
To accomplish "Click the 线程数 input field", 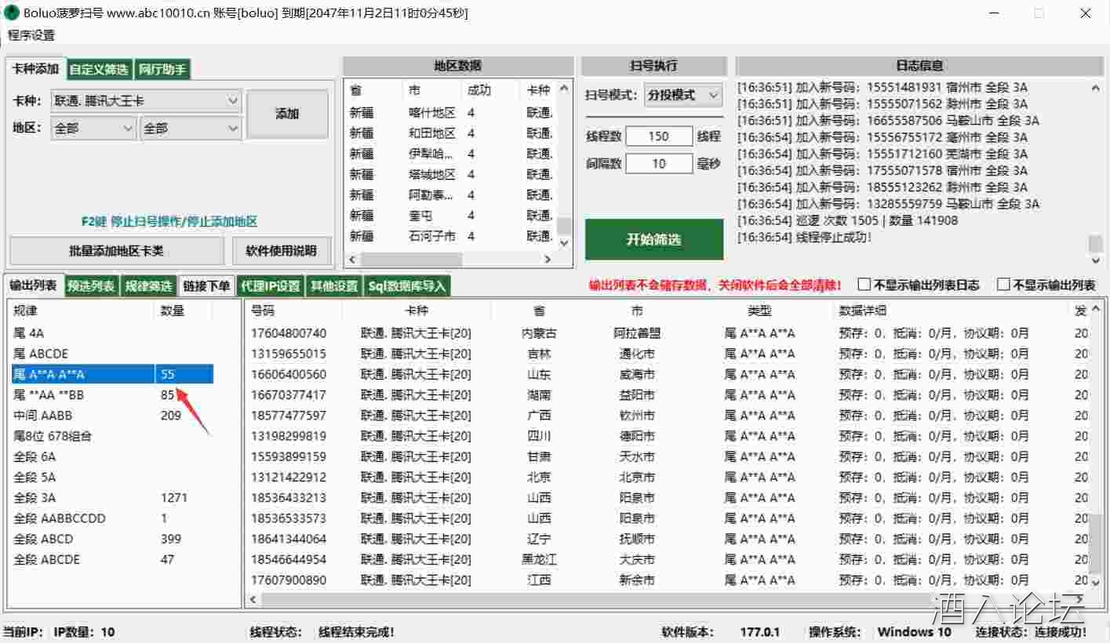I will 659,136.
